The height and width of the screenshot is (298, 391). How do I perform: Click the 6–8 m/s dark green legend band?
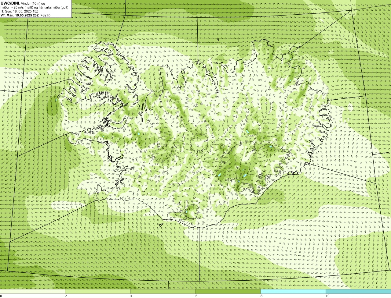tap(228, 291)
